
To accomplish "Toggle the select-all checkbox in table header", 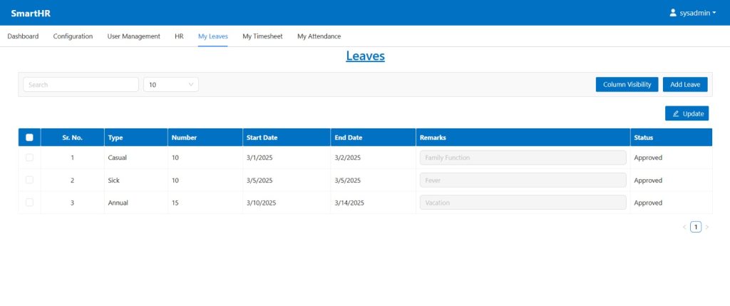I will coord(29,138).
